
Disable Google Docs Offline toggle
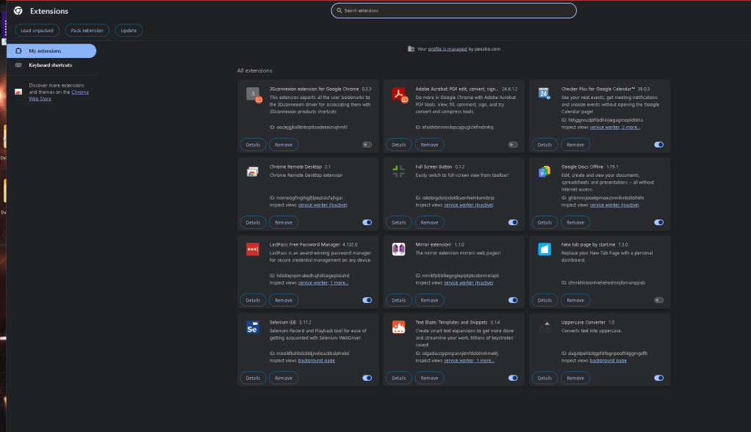(x=659, y=222)
